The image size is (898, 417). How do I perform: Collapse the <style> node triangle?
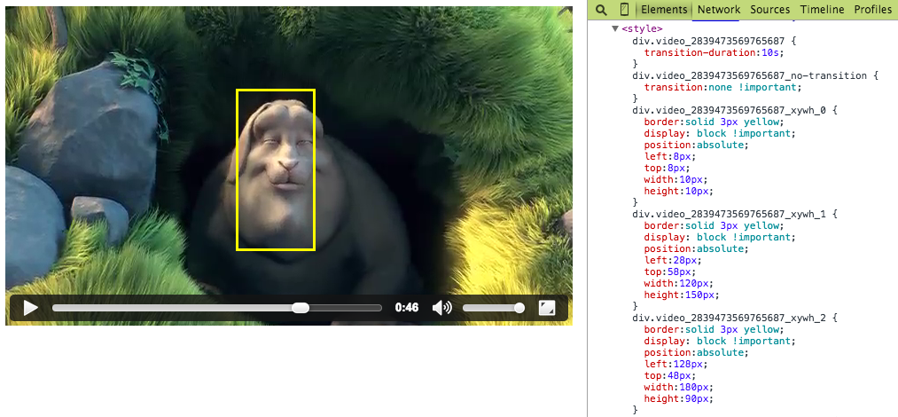614,28
